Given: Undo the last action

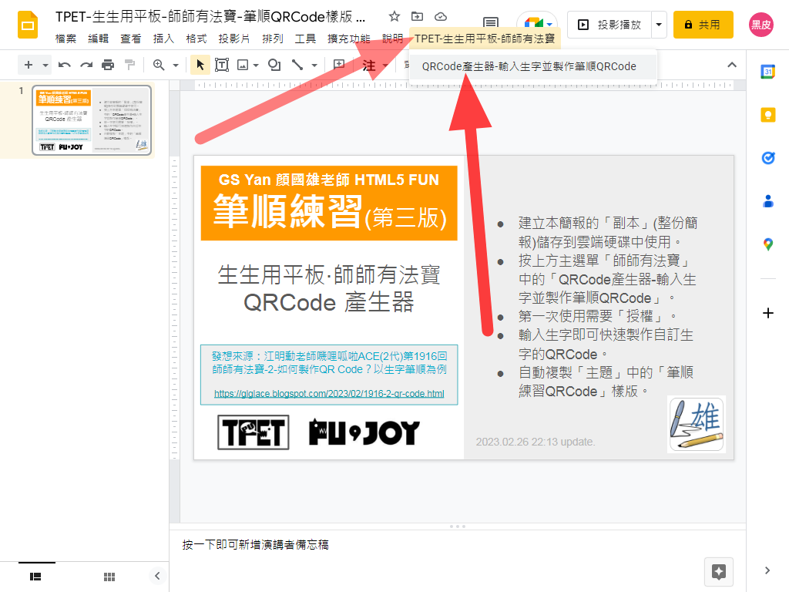Looking at the screenshot, I should tap(65, 65).
